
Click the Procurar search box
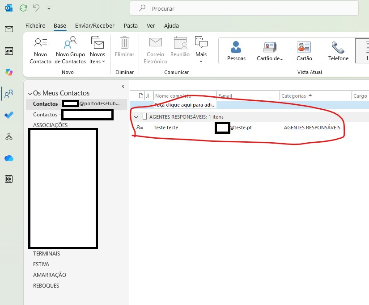[x=244, y=8]
